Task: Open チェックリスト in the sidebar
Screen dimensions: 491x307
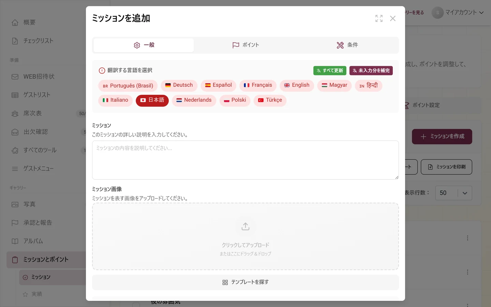Action: click(x=38, y=41)
